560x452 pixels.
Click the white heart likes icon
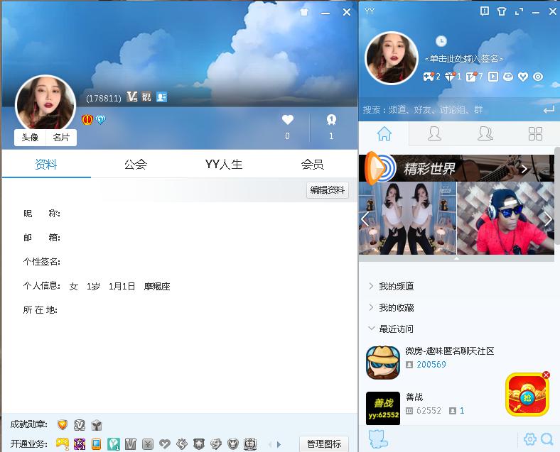point(288,120)
